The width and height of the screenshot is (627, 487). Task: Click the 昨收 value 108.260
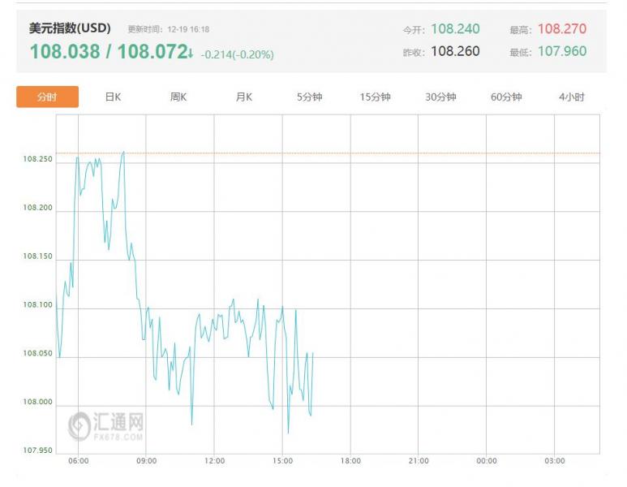click(x=455, y=51)
